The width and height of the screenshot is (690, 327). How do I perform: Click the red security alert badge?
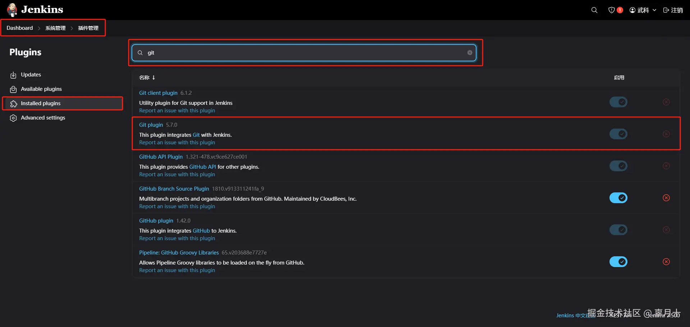[620, 10]
